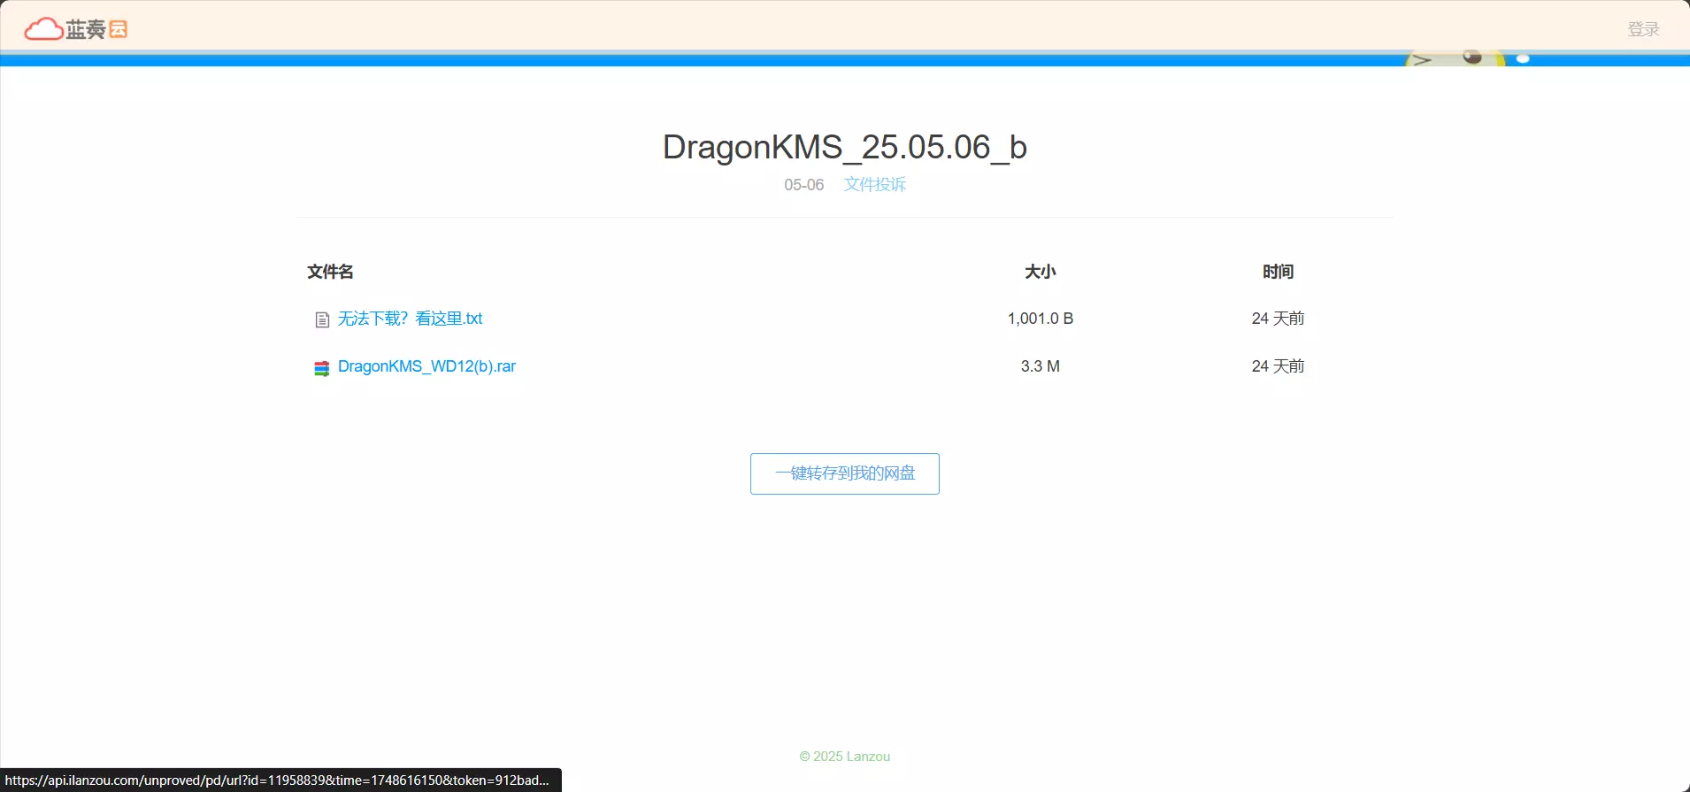Click the 24 天前 time of the txt file
This screenshot has width=1690, height=792.
(x=1278, y=319)
